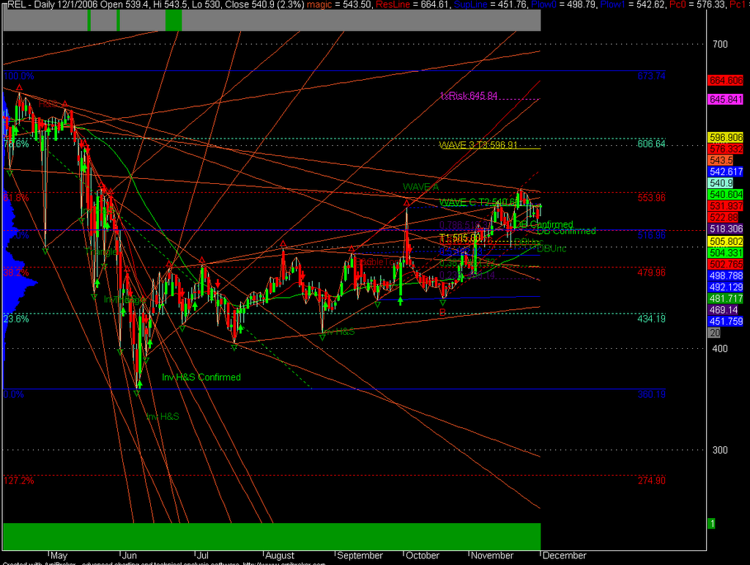
Task: Select the 78.6% Fibonacci level label
Action: click(16, 144)
